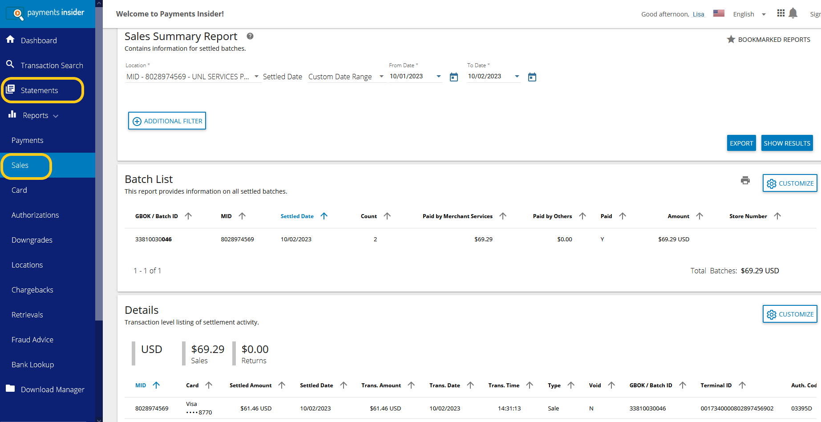Print the Batch List report
This screenshot has height=422, width=821.
(745, 180)
